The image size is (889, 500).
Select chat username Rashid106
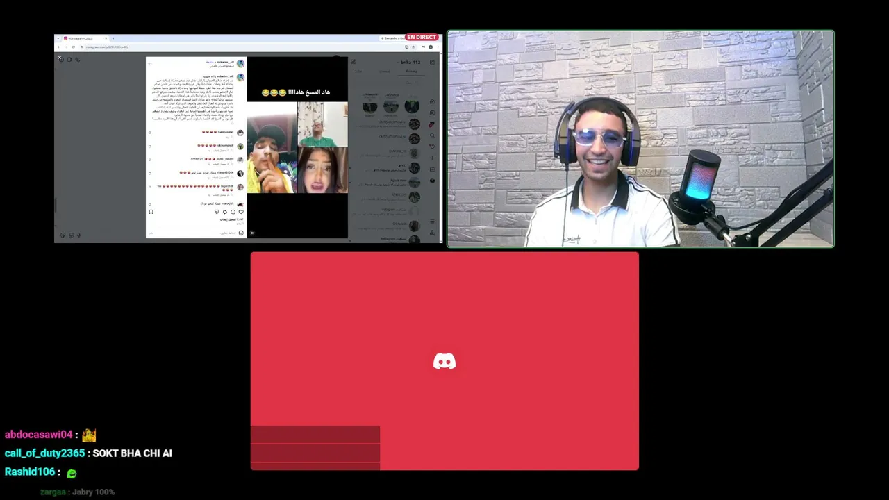(x=30, y=472)
